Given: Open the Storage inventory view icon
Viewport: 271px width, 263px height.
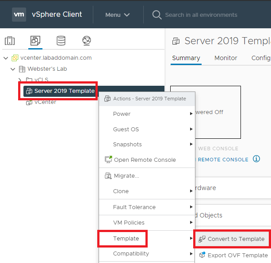Looking at the screenshot, I should [x=61, y=41].
